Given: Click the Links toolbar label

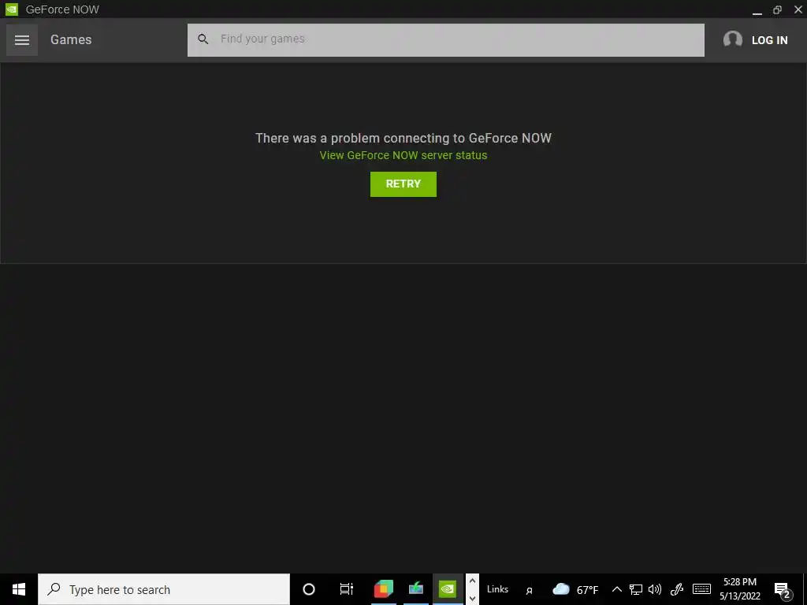Looking at the screenshot, I should [497, 589].
